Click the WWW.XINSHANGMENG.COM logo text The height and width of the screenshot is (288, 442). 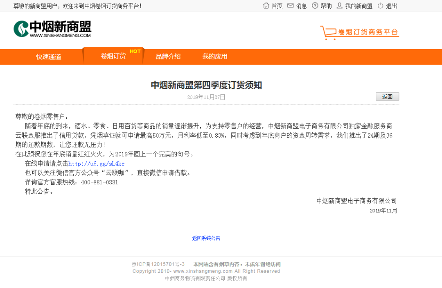point(60,36)
